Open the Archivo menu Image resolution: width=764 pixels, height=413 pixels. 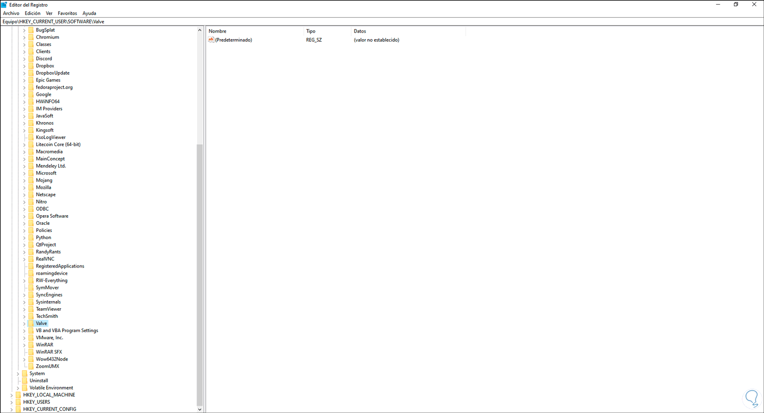[x=11, y=13]
